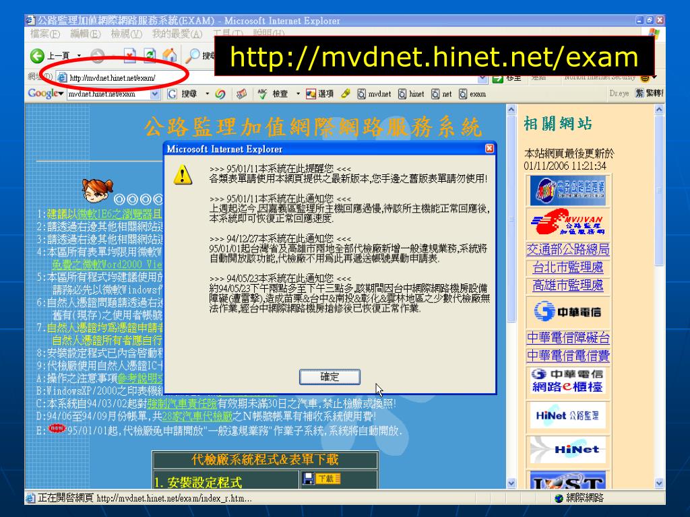Open the 強制汽車責任險 link
690x517 pixels.
pyautogui.click(x=182, y=403)
